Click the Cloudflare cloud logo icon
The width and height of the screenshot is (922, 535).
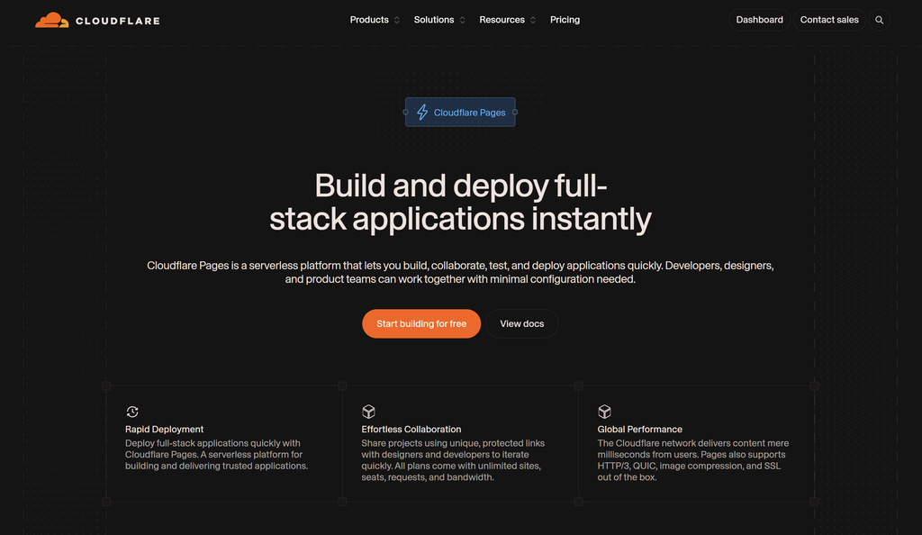[x=51, y=20]
